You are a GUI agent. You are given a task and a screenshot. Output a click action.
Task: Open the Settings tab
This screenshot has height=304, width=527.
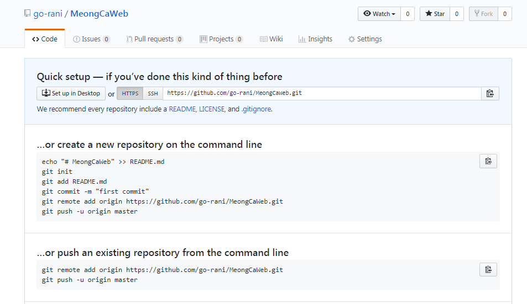coord(366,39)
